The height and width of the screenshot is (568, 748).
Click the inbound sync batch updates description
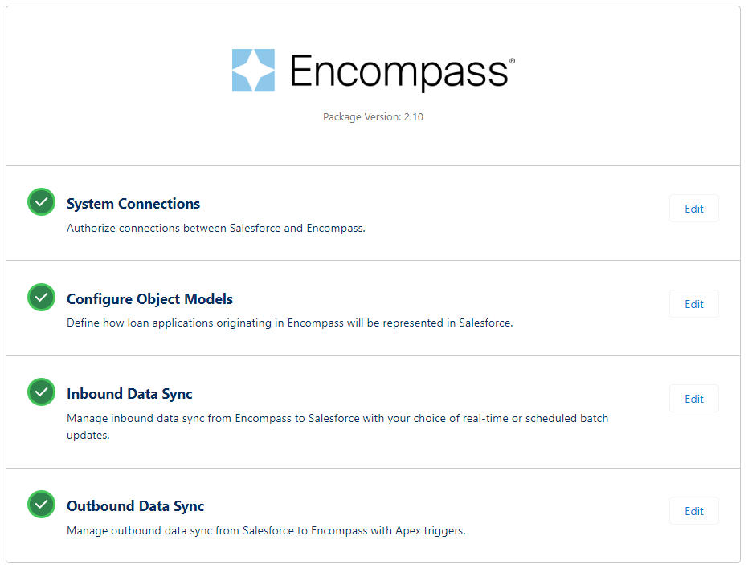pos(337,427)
